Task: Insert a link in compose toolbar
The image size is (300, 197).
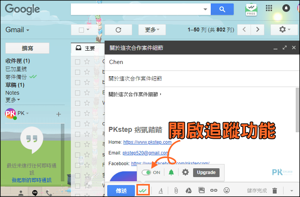Action: click(214, 190)
